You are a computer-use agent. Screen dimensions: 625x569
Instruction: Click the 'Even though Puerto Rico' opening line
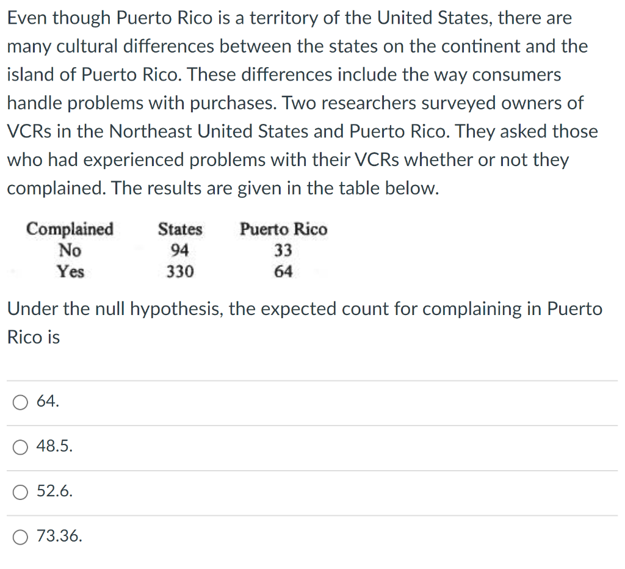pos(289,18)
